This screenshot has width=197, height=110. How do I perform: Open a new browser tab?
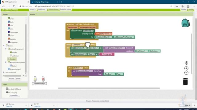coord(61,2)
